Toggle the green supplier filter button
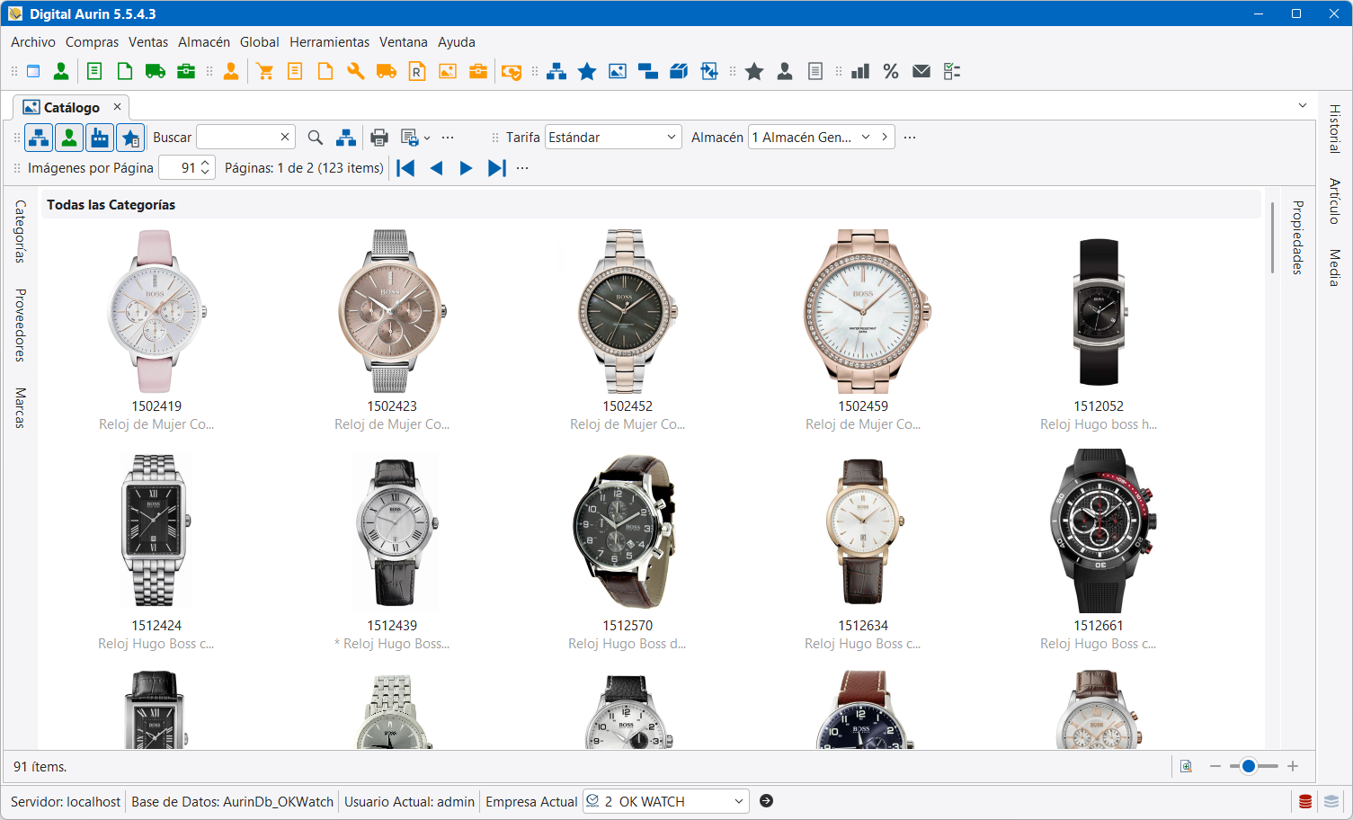 point(69,138)
